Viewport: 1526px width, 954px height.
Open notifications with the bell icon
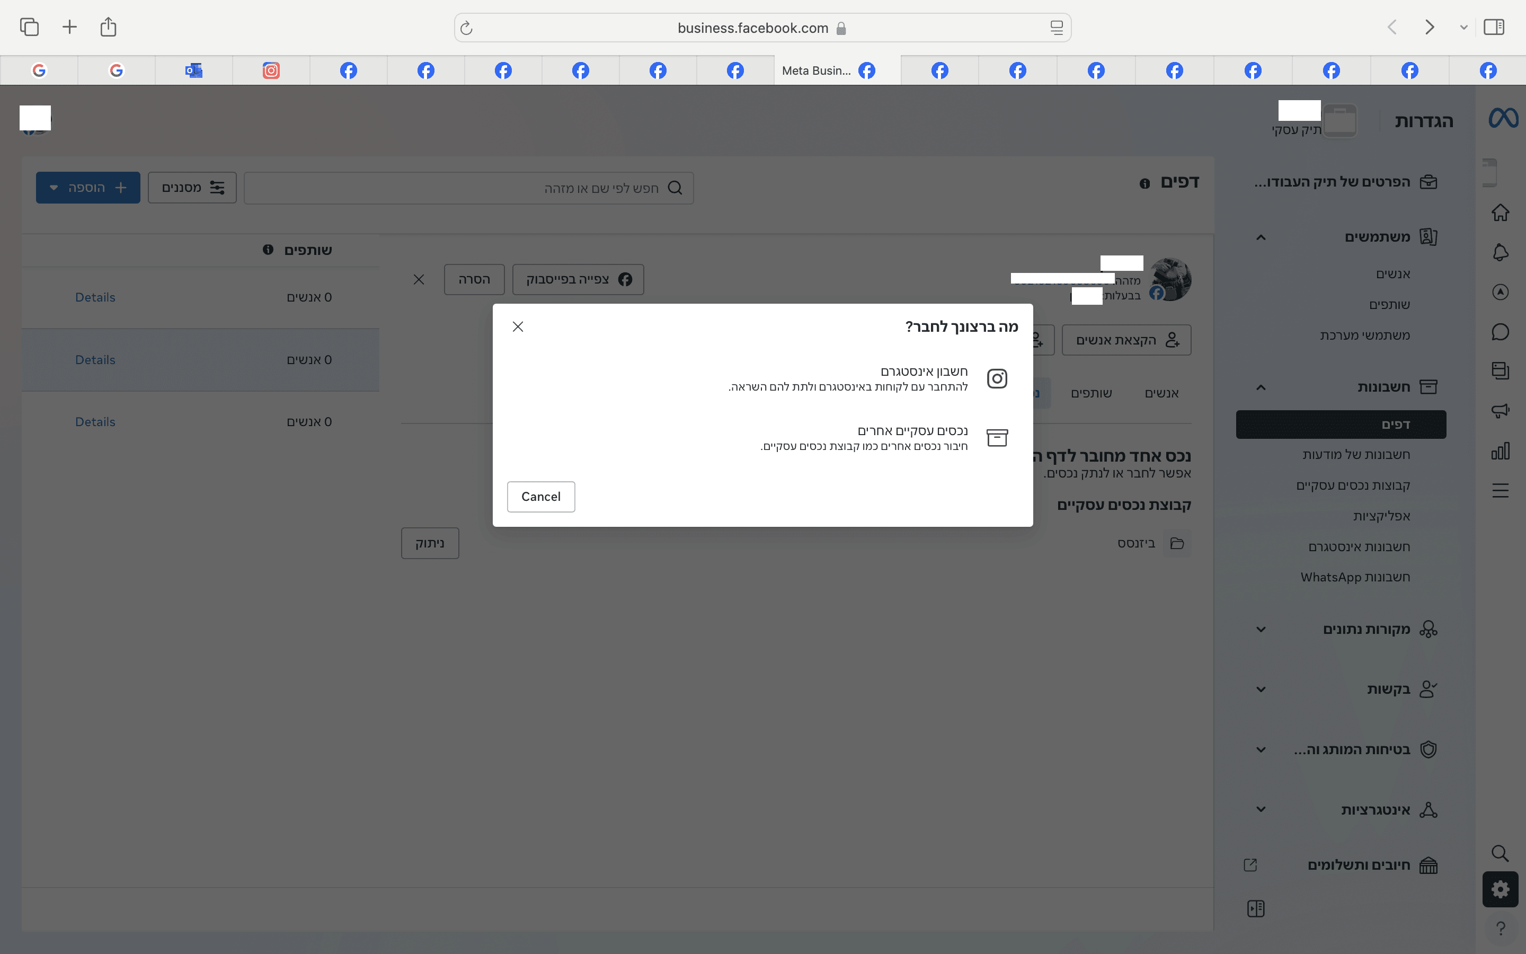(x=1500, y=252)
